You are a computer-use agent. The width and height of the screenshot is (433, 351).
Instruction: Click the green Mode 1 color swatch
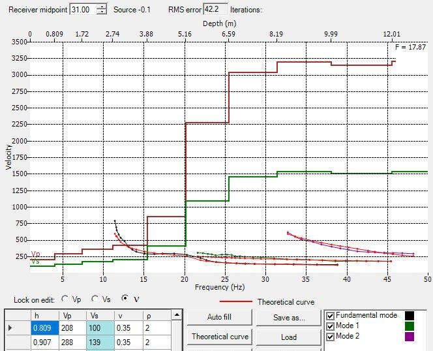410,326
